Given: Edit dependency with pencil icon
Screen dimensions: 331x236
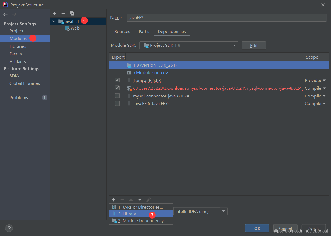Looking at the screenshot, I should pyautogui.click(x=148, y=200).
